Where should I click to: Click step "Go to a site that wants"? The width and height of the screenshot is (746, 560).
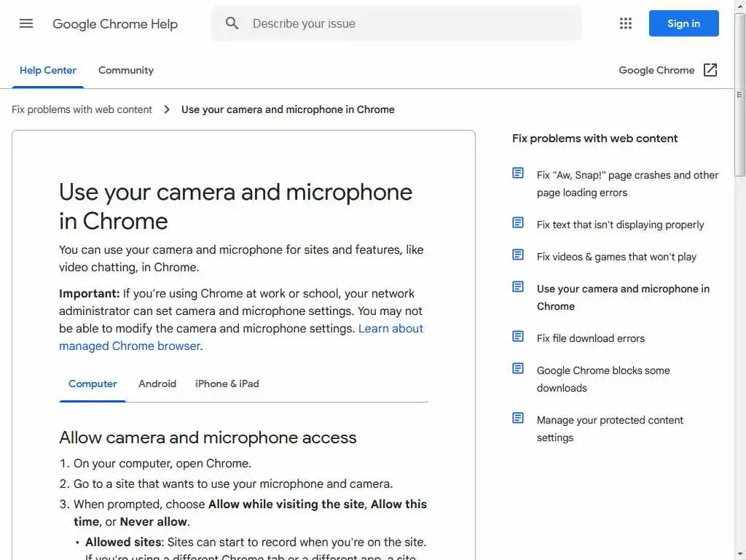233,484
